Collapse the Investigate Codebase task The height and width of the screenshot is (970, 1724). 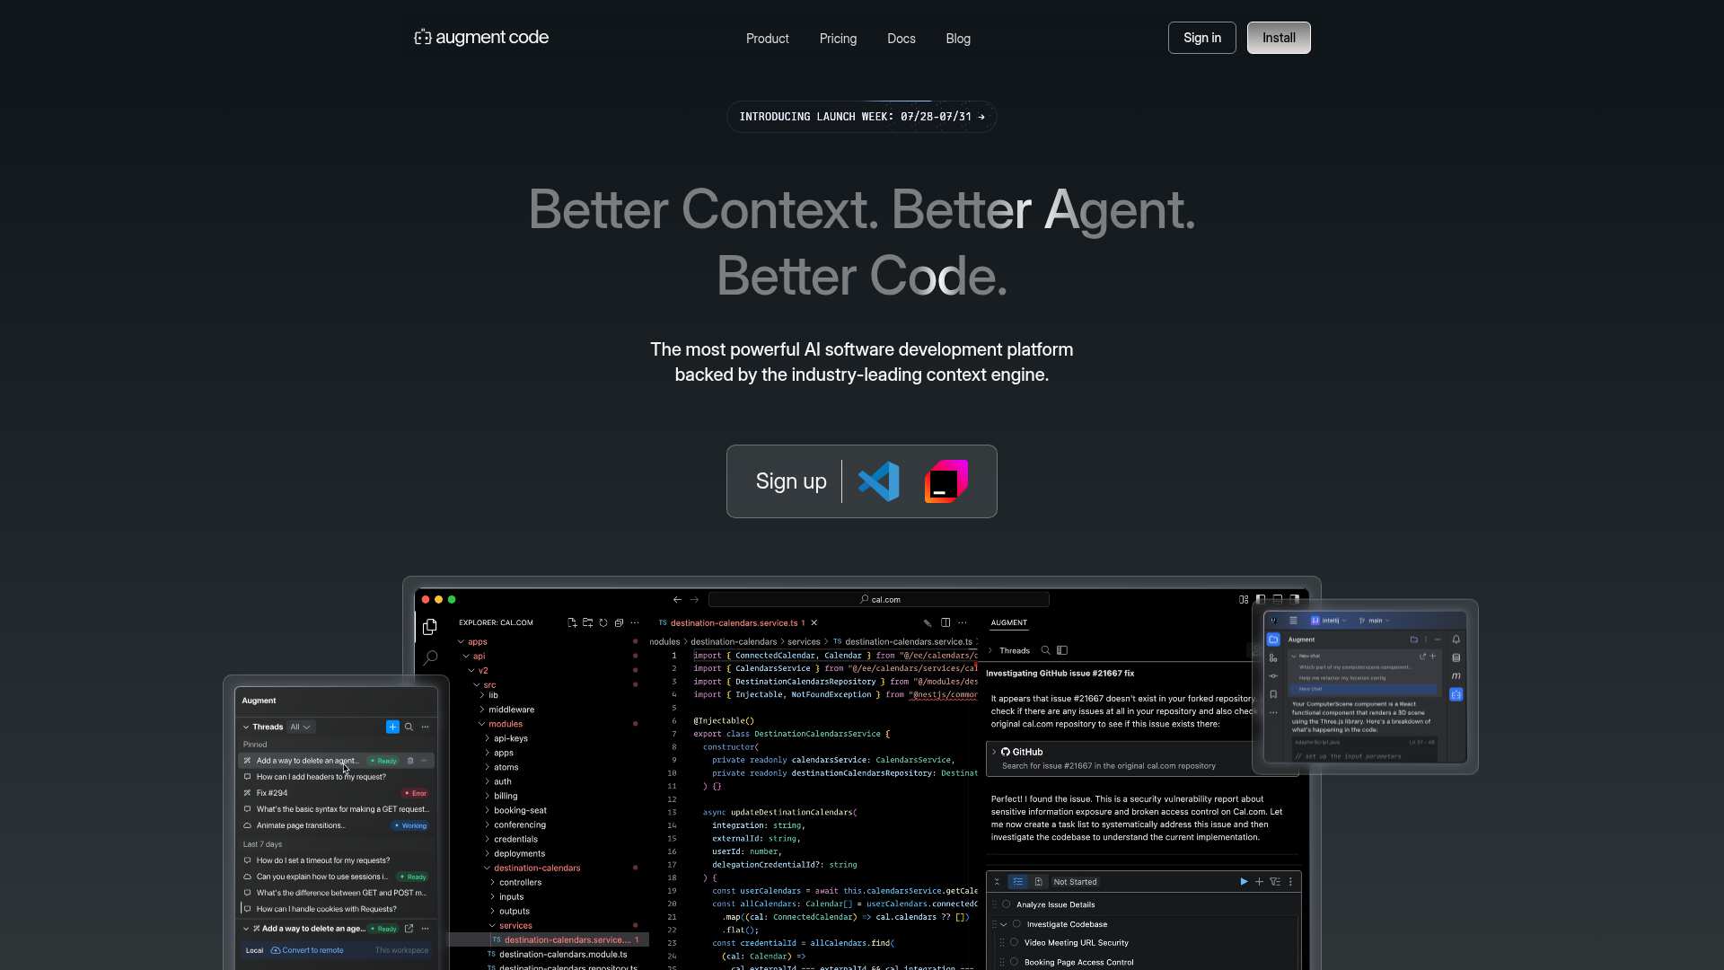click(1004, 924)
